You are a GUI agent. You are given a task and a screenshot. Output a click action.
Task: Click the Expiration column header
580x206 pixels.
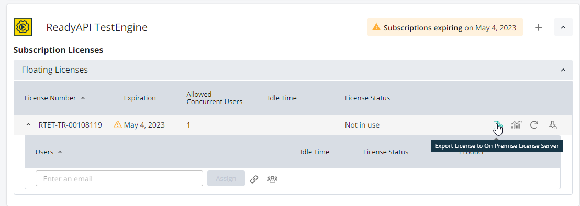(140, 98)
